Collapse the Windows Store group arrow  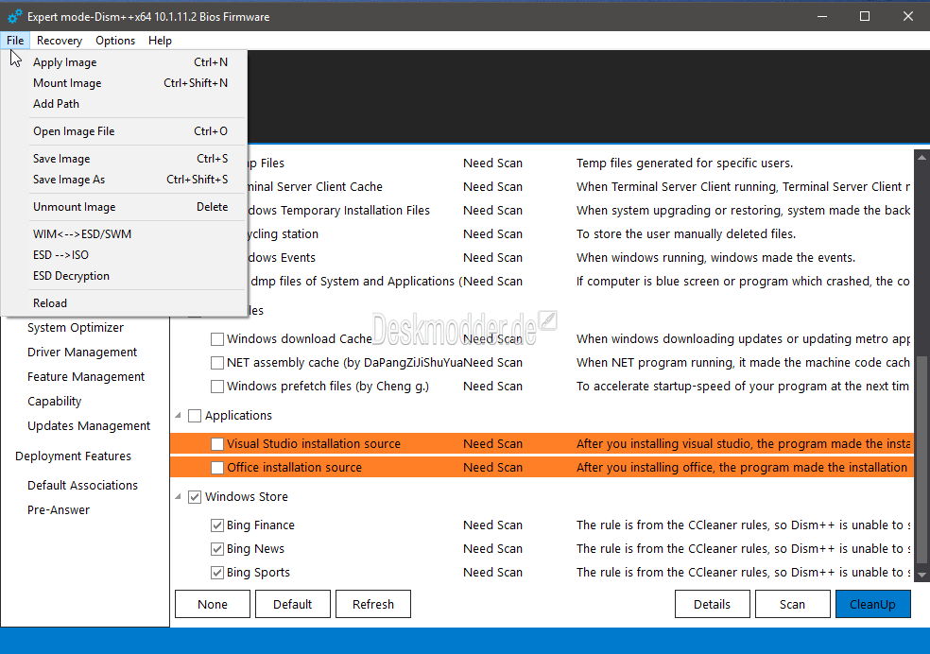tap(178, 496)
